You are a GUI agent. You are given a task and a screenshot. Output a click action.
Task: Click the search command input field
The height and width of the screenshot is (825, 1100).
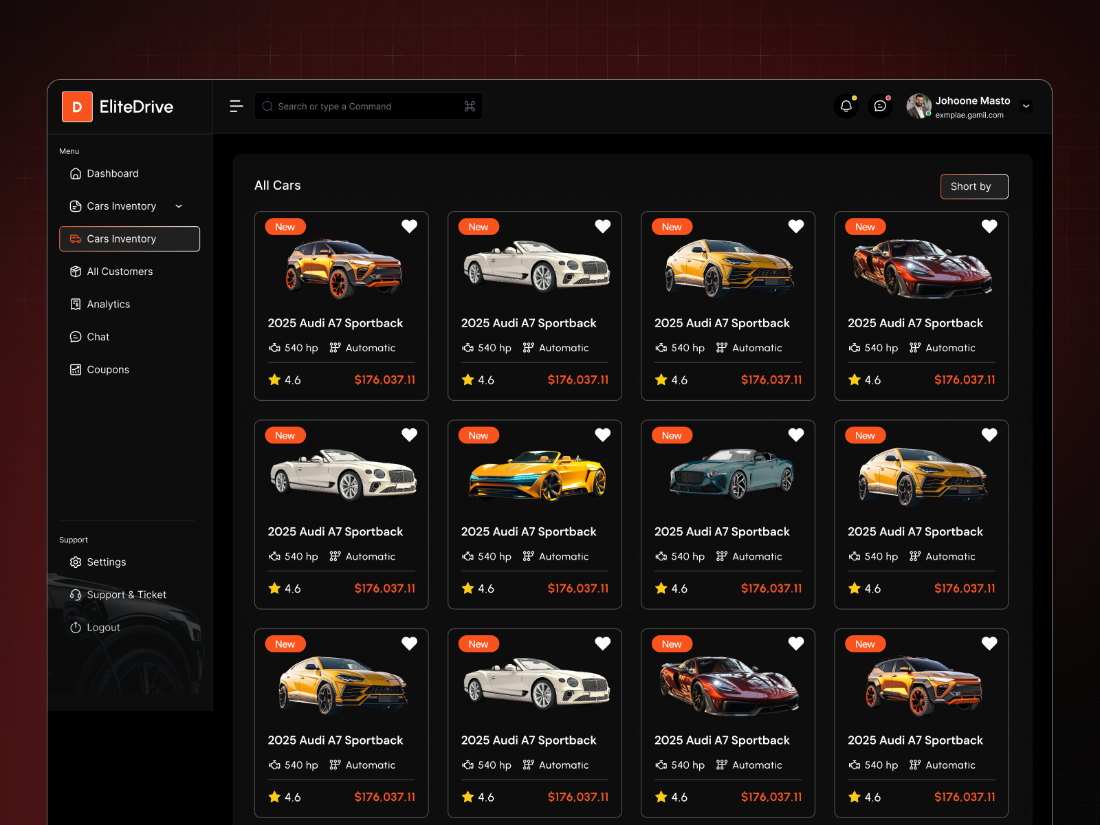point(368,106)
